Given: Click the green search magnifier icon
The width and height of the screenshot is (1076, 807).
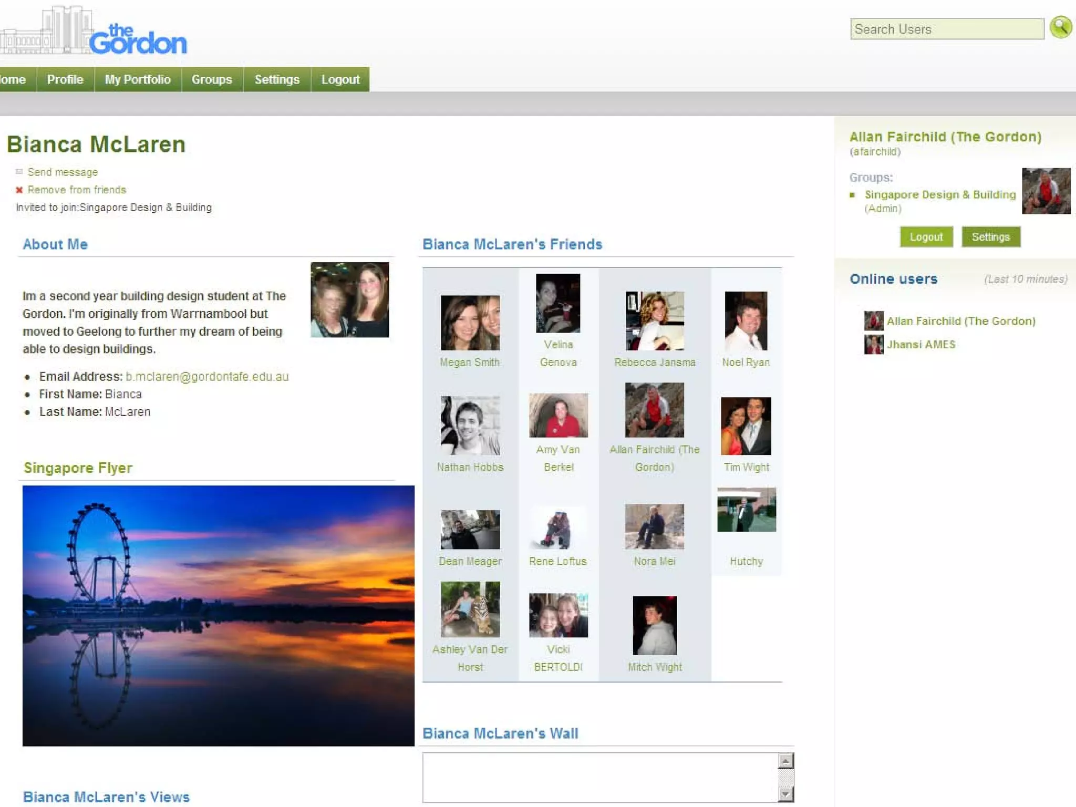Looking at the screenshot, I should tap(1060, 27).
